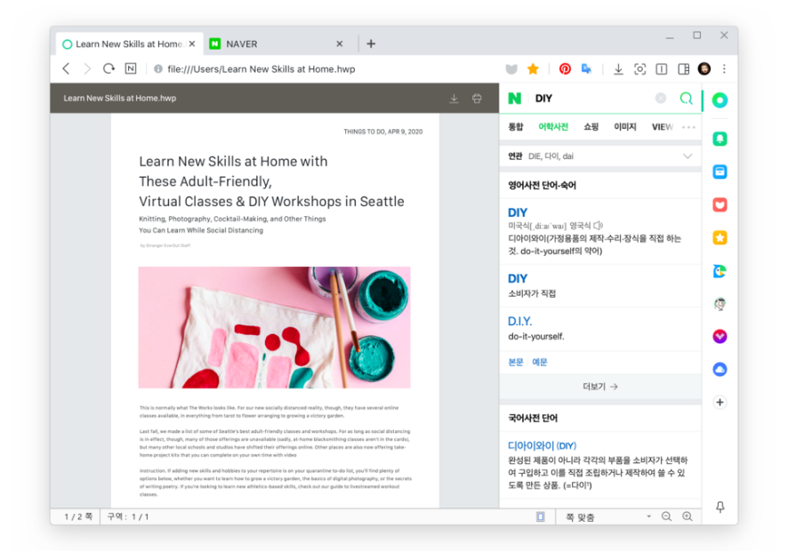Open a new browser tab

click(371, 44)
